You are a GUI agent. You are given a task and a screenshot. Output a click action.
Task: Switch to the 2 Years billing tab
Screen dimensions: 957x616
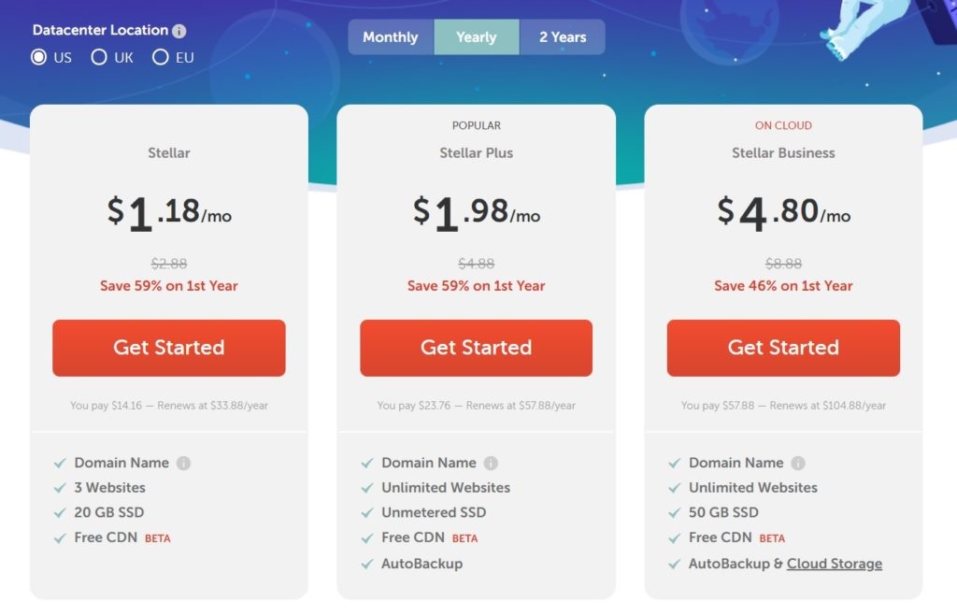[x=562, y=37]
